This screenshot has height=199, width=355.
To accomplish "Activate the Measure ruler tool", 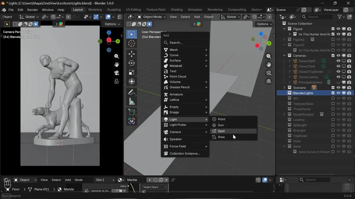I will [132, 102].
